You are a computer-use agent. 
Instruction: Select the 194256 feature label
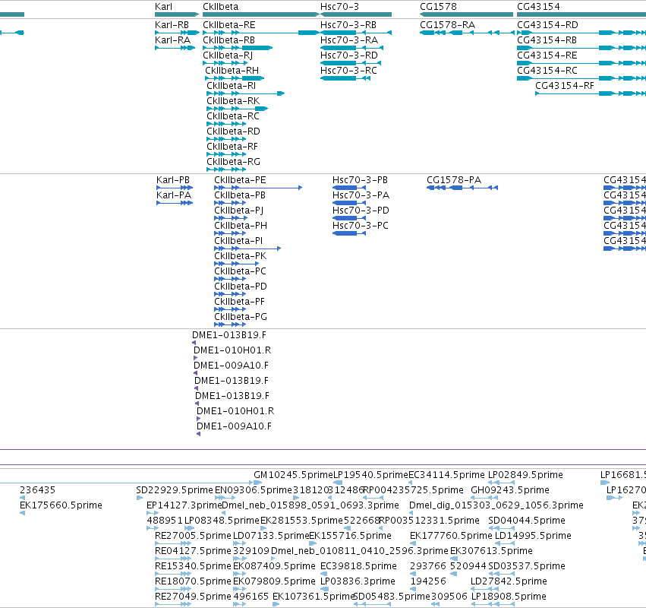(428, 581)
